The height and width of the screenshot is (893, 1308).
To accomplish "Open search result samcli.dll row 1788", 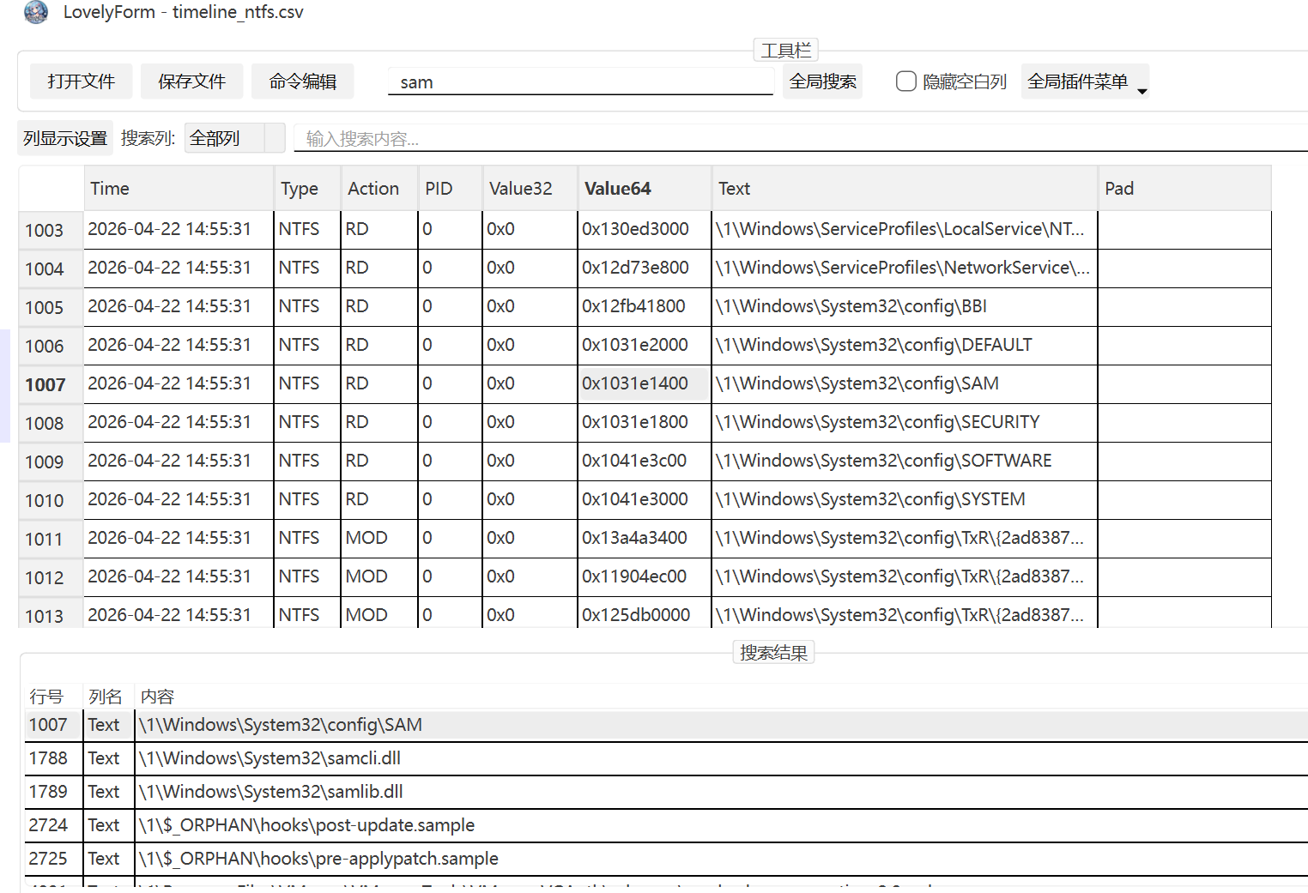I will pyautogui.click(x=666, y=758).
